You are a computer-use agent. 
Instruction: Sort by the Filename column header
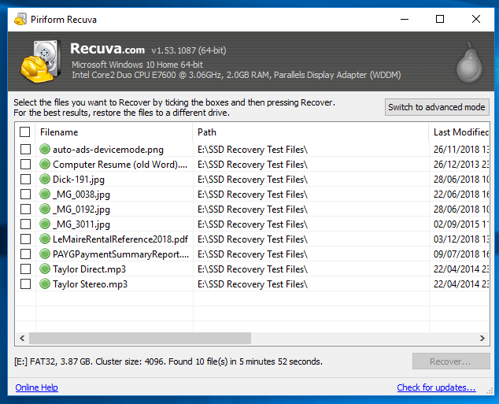[114, 132]
